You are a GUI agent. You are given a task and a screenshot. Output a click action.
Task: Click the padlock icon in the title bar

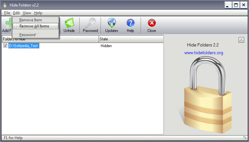(5, 5)
